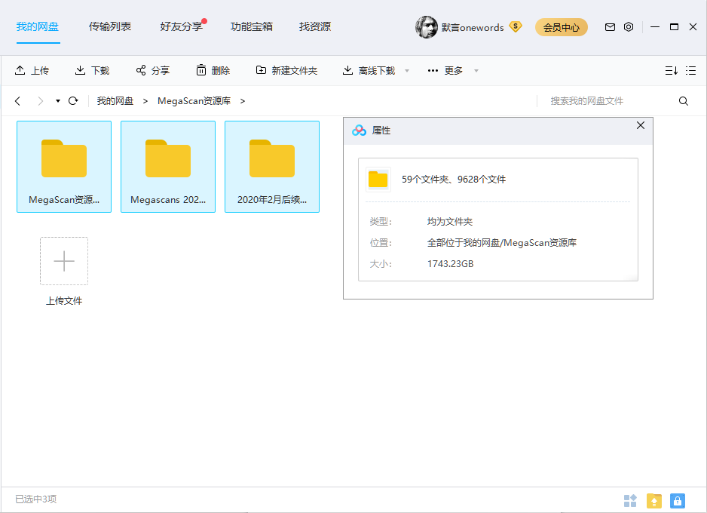The image size is (707, 513).
Task: Go forward with the right arrow
Action: point(41,101)
